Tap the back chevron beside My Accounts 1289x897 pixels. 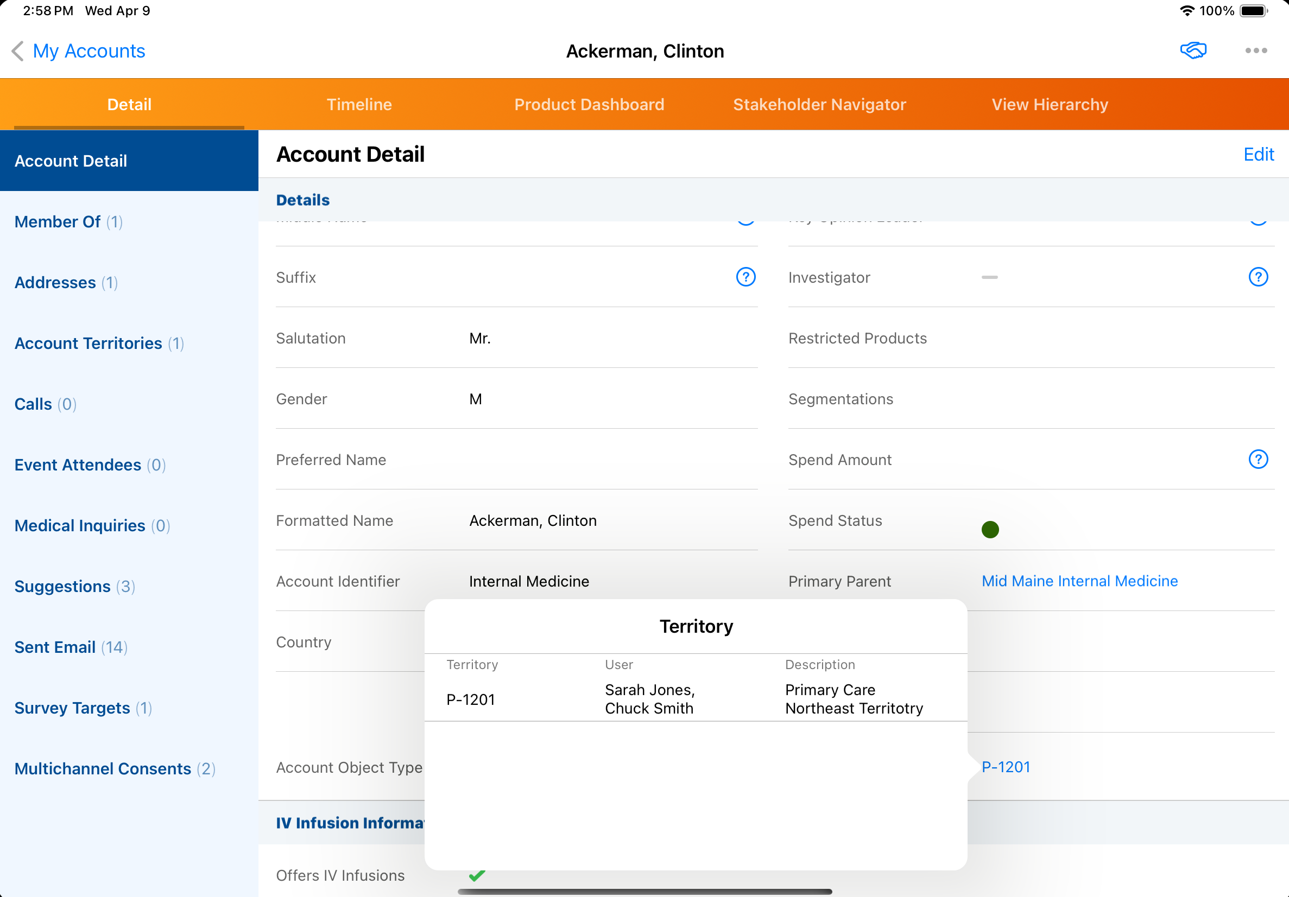click(18, 51)
